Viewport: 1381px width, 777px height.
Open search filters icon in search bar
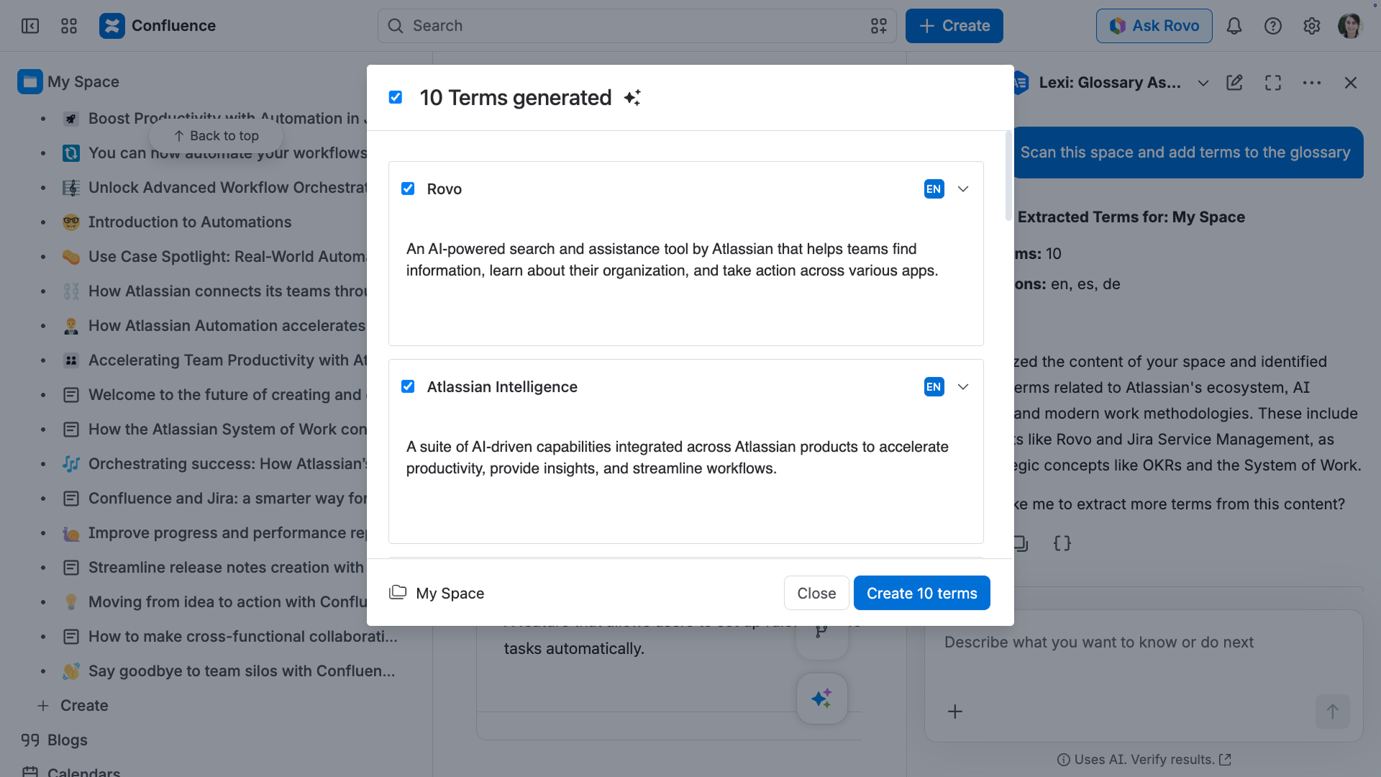[x=879, y=26]
